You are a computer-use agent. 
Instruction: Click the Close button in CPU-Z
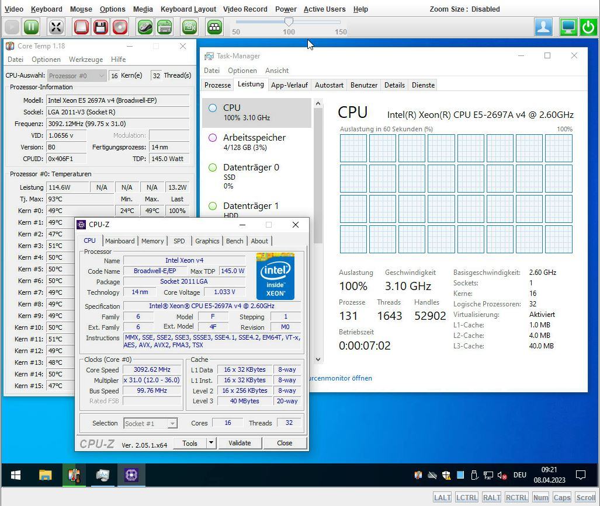pos(285,443)
